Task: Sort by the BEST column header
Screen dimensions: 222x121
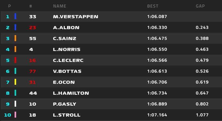Action: pyautogui.click(x=153, y=6)
